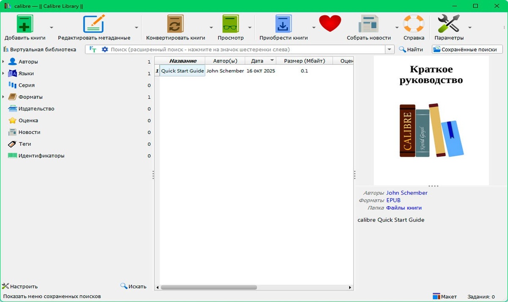Click the Собрать новости newspaper icon

tap(368, 24)
